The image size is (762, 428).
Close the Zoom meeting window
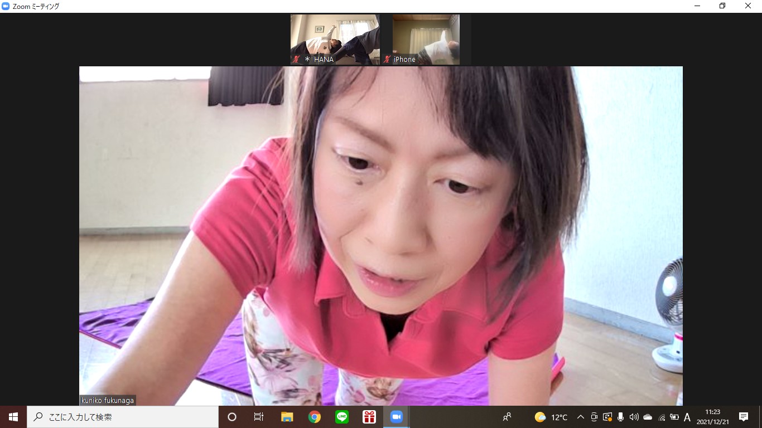[x=748, y=6]
